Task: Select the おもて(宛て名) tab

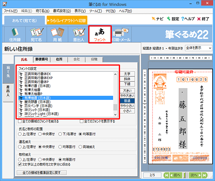Action: pos(25,20)
